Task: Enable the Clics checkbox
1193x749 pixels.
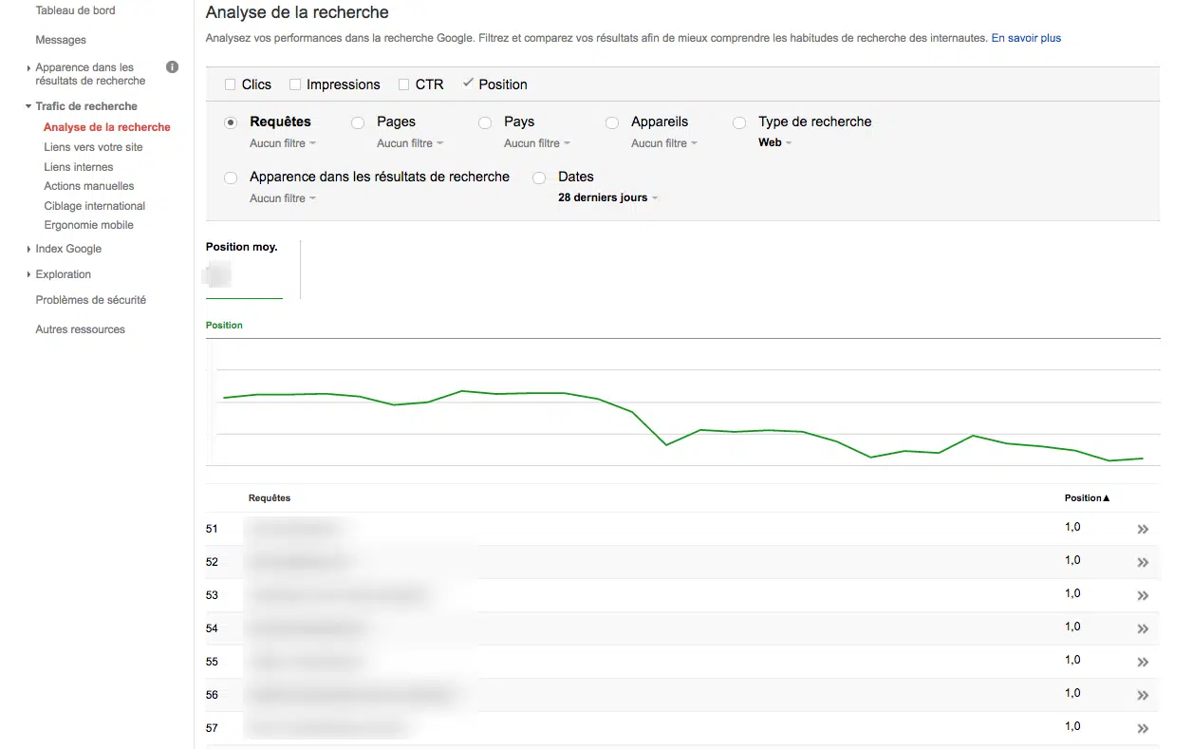Action: point(231,84)
